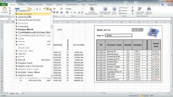The height and width of the screenshot is (97, 173).
Task: Apply comma (000) number style
Action: [75, 13]
